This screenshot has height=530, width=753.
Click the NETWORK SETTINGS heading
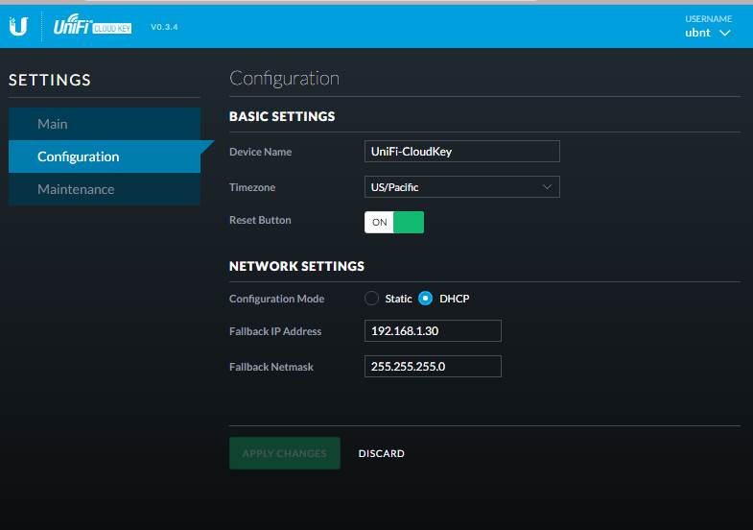[296, 266]
